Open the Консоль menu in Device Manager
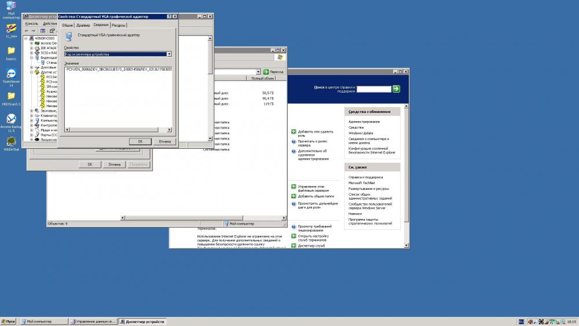Screen dimensions: 579x326 tap(32, 24)
